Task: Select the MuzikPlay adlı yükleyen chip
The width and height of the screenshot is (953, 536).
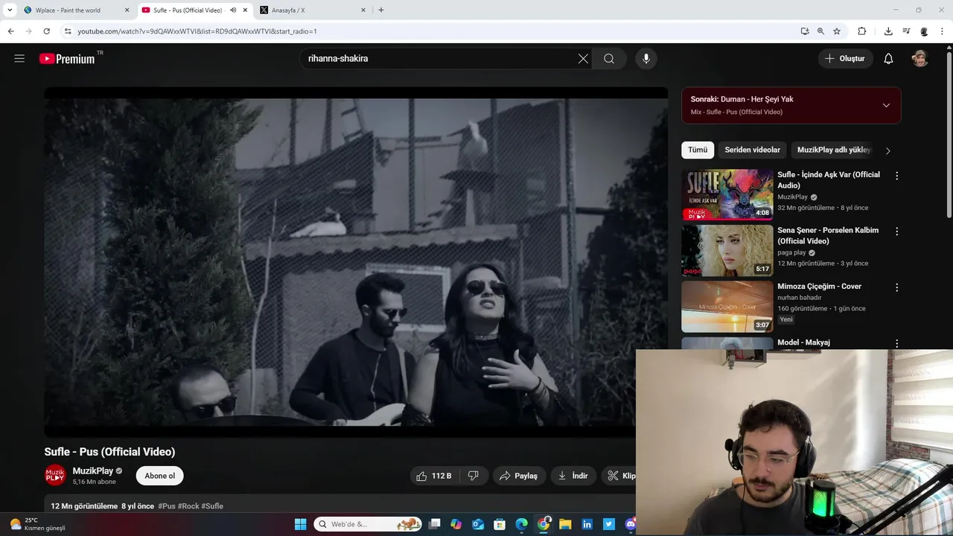Action: pos(833,150)
